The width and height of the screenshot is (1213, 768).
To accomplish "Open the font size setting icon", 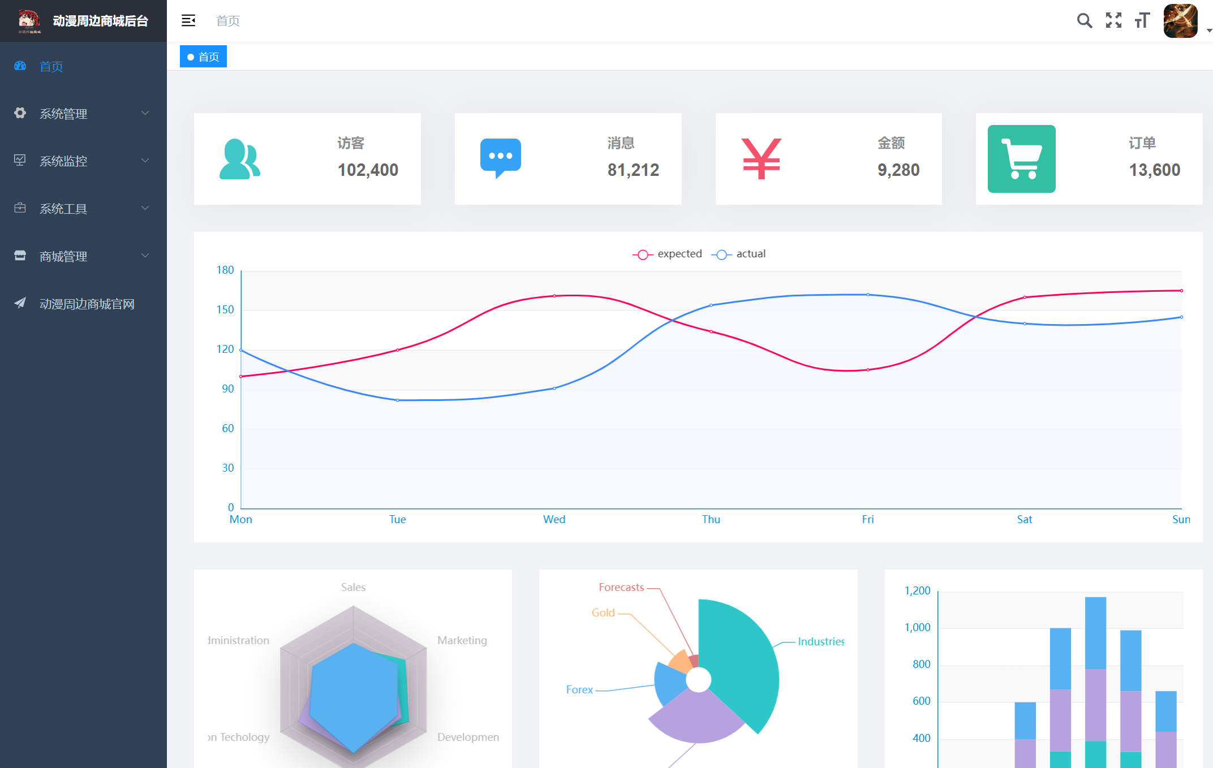I will [1142, 21].
